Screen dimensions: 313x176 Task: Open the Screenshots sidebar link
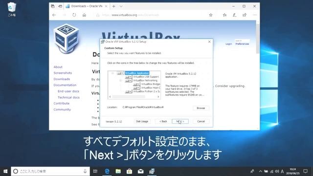click(63, 73)
